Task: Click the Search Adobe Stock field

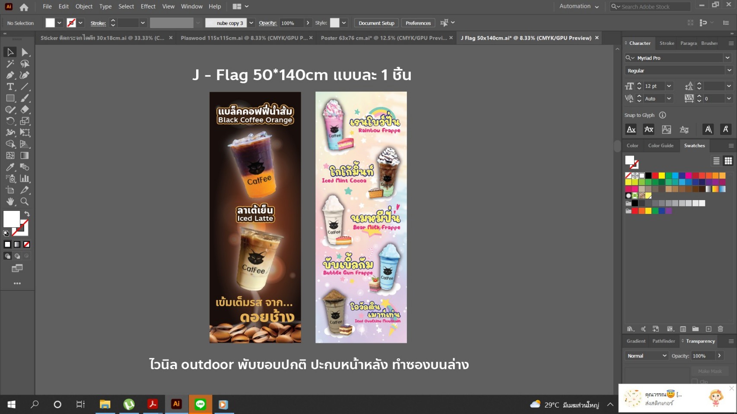Action: click(x=653, y=6)
